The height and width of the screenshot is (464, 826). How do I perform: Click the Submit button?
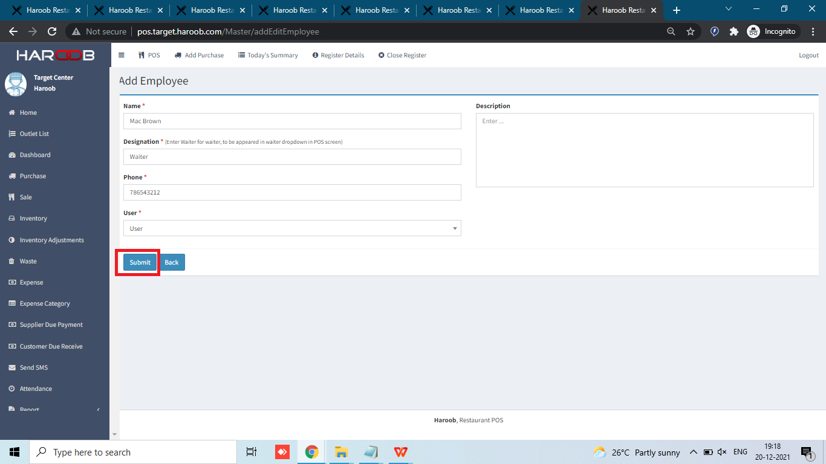tap(140, 262)
